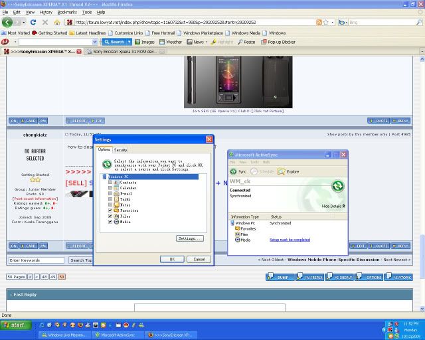Tick the Notes checkbox
Screen dimensions: 425x340
(x=110, y=205)
